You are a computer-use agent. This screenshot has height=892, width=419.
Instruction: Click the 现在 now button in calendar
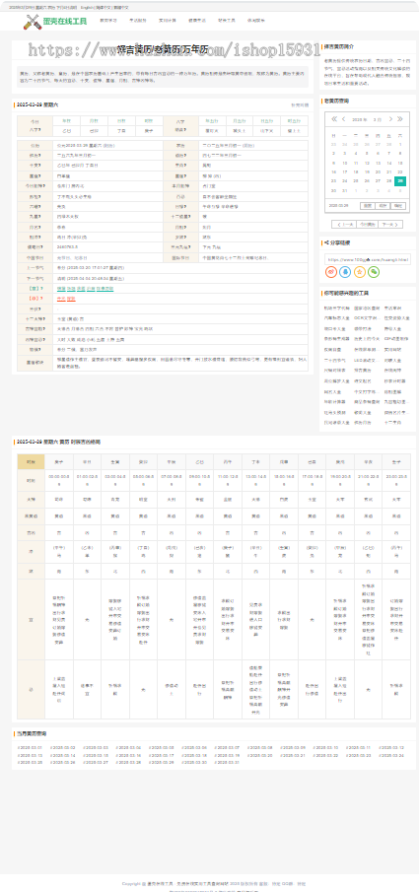tap(384, 205)
